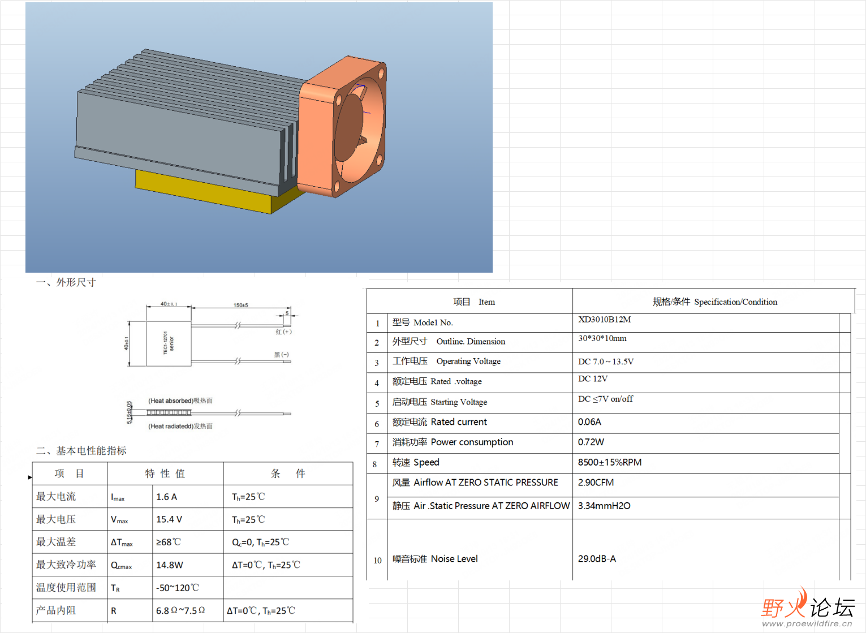Click the "0.72W" value cell
Viewport: 866px width, 633px height.
(706, 443)
